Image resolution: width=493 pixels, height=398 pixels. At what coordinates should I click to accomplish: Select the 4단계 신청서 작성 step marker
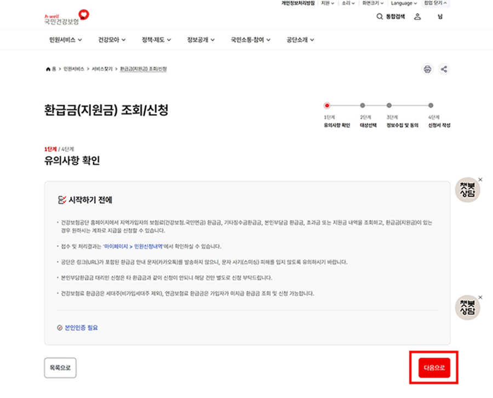(431, 105)
